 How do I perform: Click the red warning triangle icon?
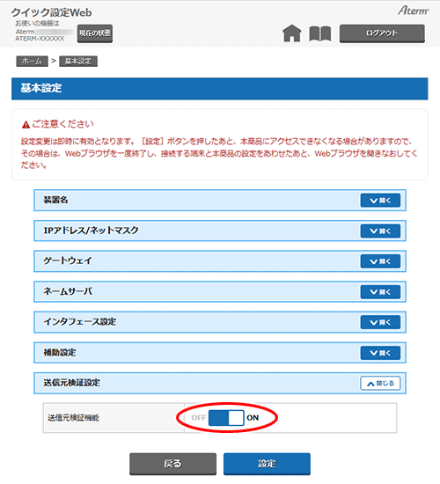click(x=26, y=125)
